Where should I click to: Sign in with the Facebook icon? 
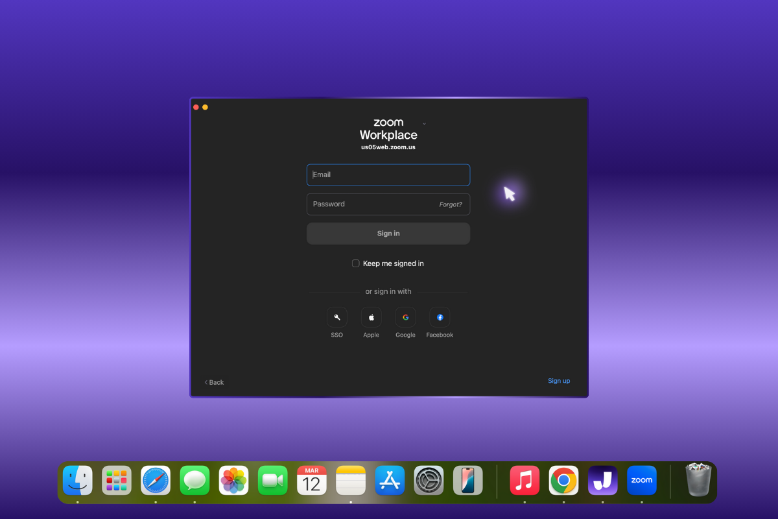click(x=440, y=317)
